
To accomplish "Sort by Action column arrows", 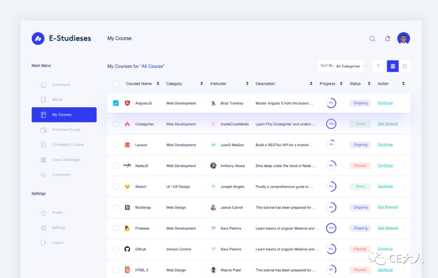I will coord(404,84).
